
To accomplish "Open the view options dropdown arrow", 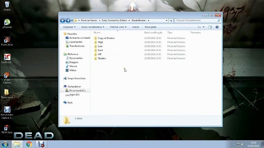I will tap(203, 27).
